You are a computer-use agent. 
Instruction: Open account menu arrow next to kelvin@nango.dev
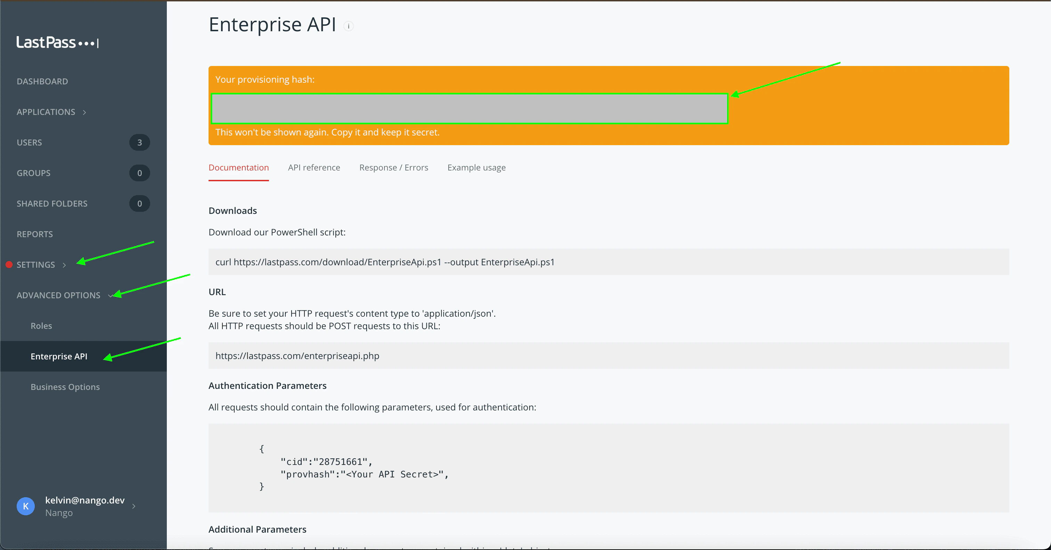point(134,506)
